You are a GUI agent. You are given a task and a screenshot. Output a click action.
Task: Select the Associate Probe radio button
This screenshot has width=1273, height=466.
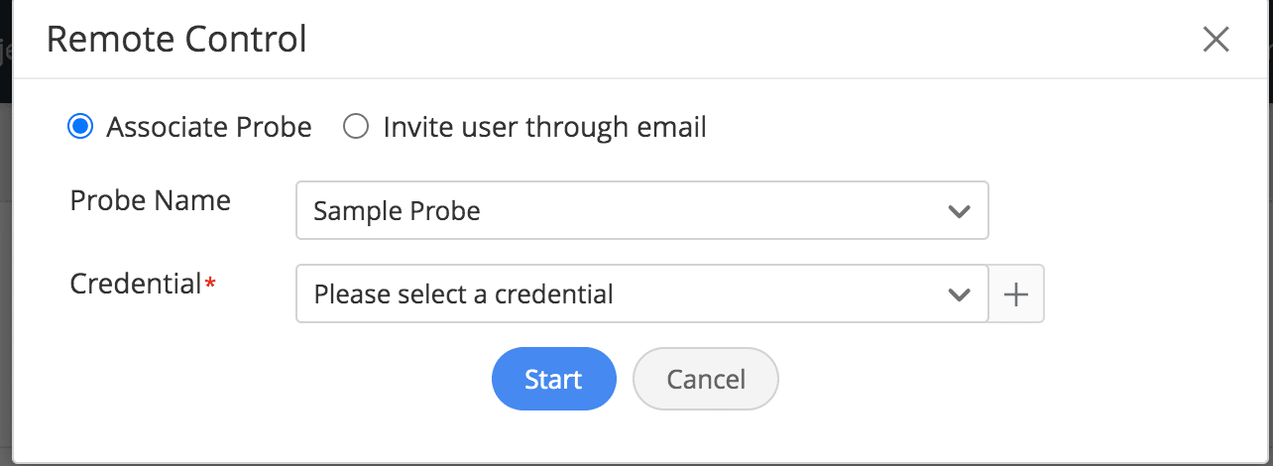(x=80, y=127)
